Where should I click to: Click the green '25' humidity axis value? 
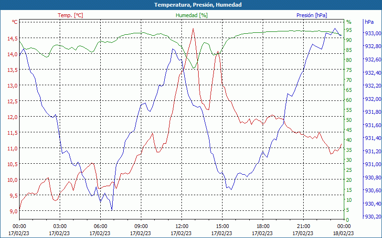[x=349, y=170]
